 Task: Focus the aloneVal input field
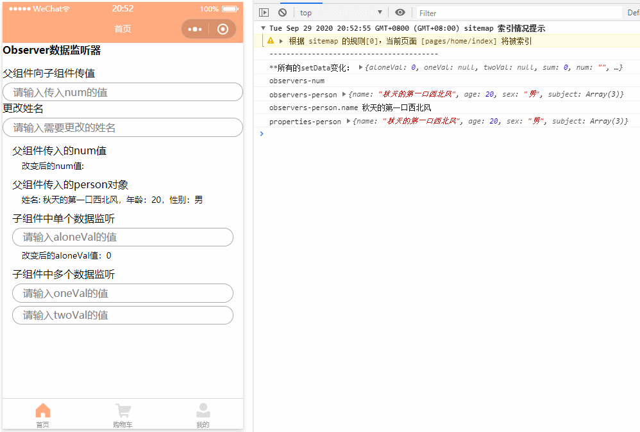(123, 237)
